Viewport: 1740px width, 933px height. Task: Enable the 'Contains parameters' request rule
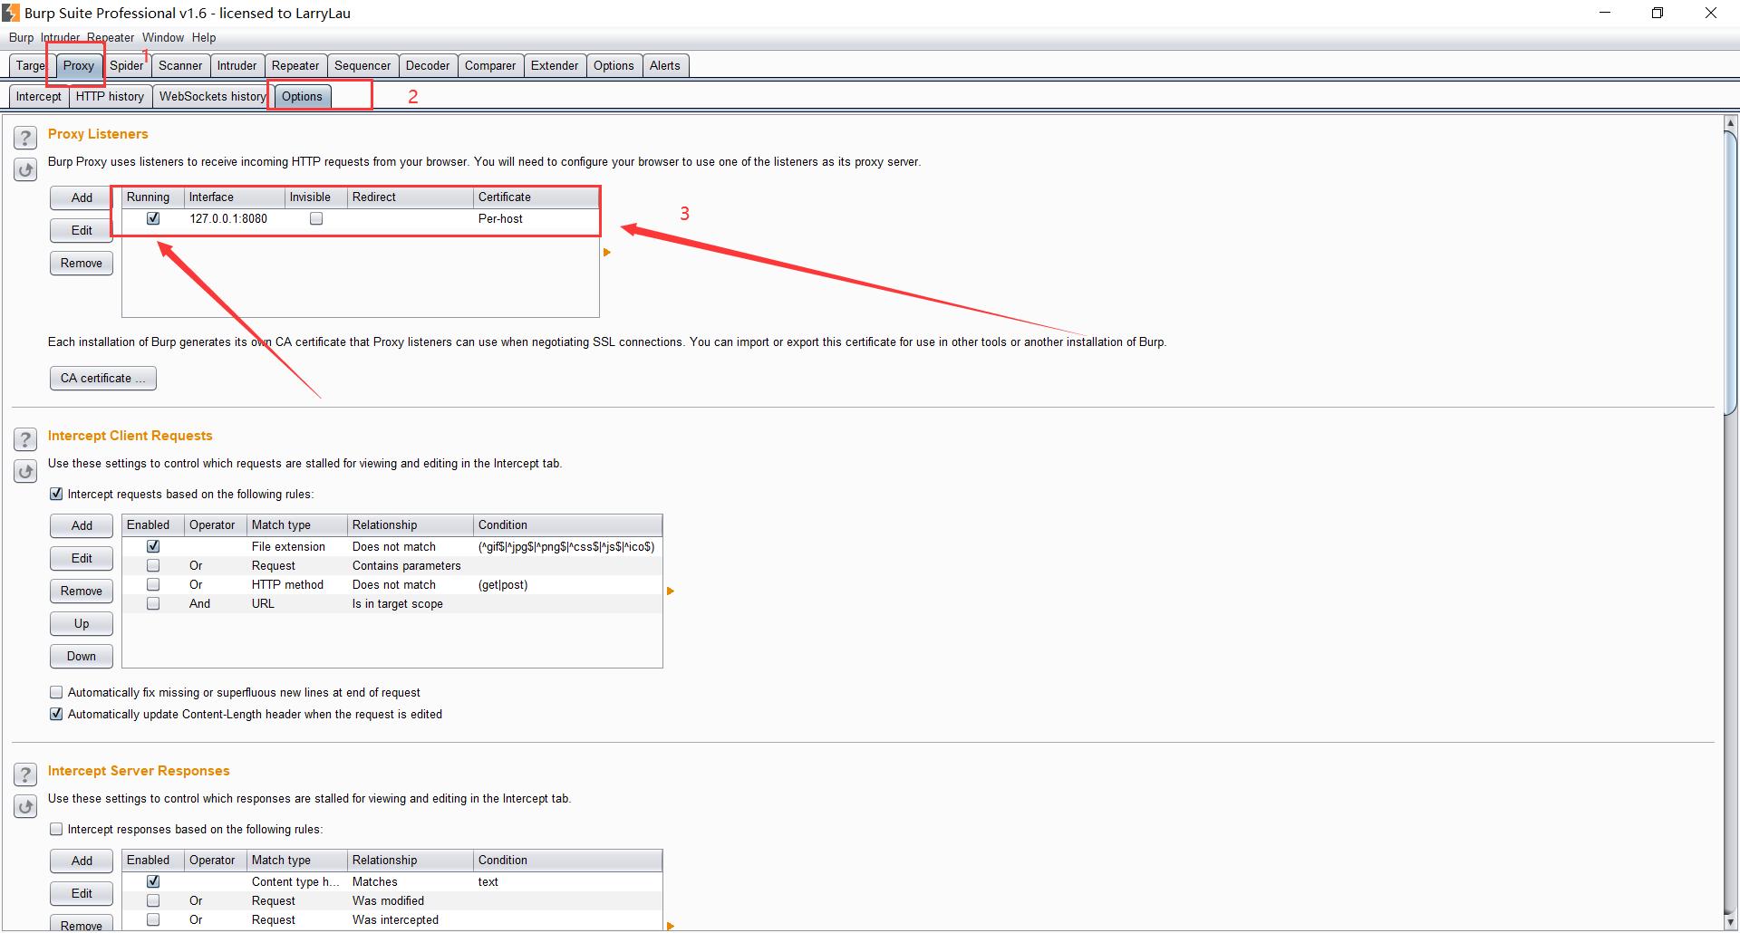(153, 565)
